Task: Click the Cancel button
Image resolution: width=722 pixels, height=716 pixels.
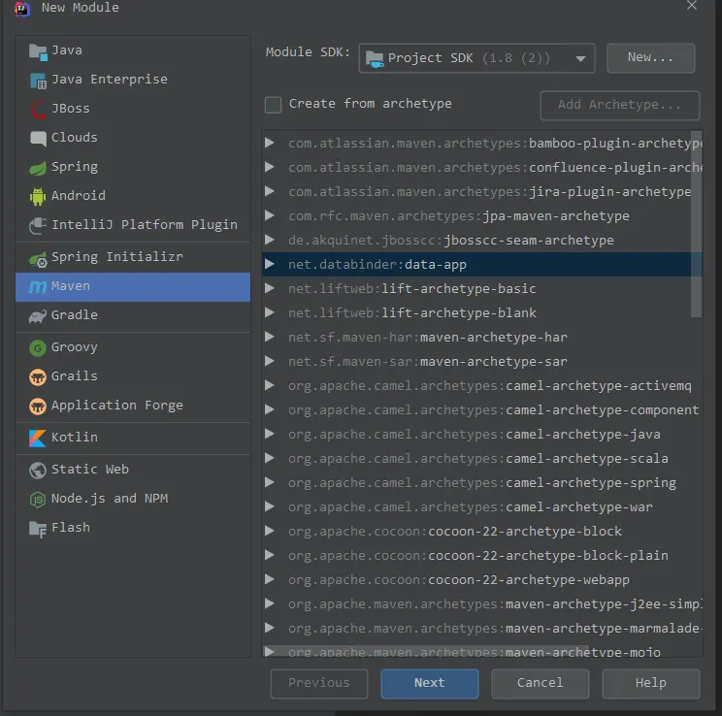Action: (x=541, y=683)
